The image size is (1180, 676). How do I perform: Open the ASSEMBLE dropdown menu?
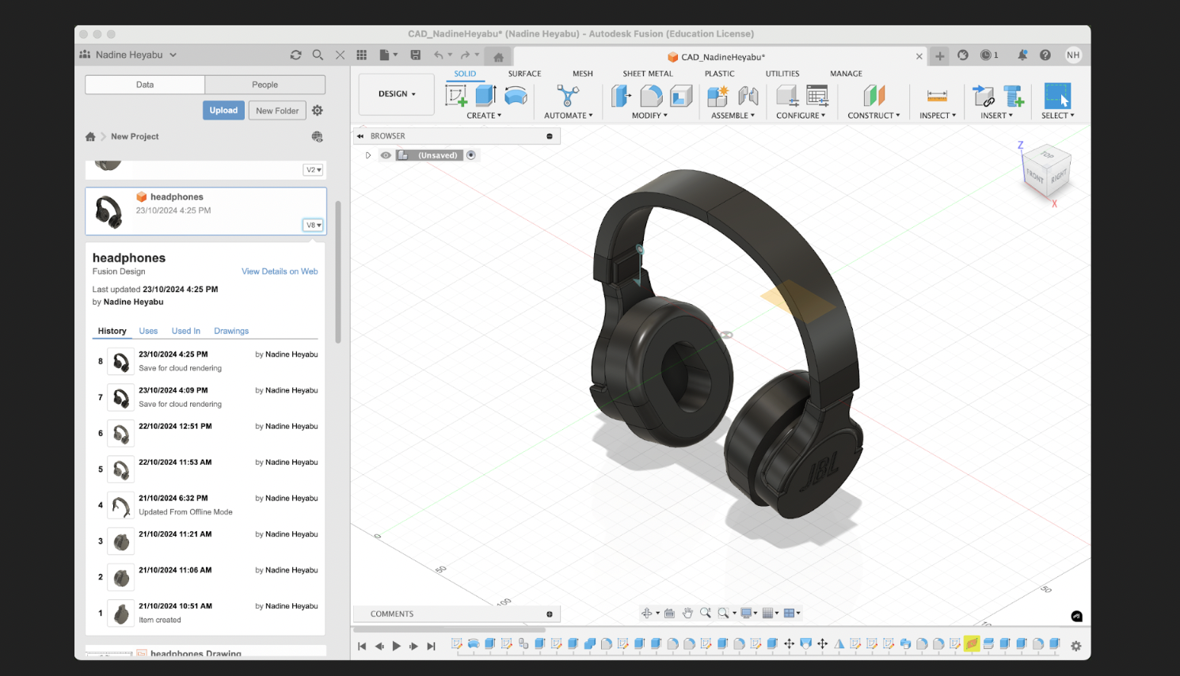[x=733, y=116]
